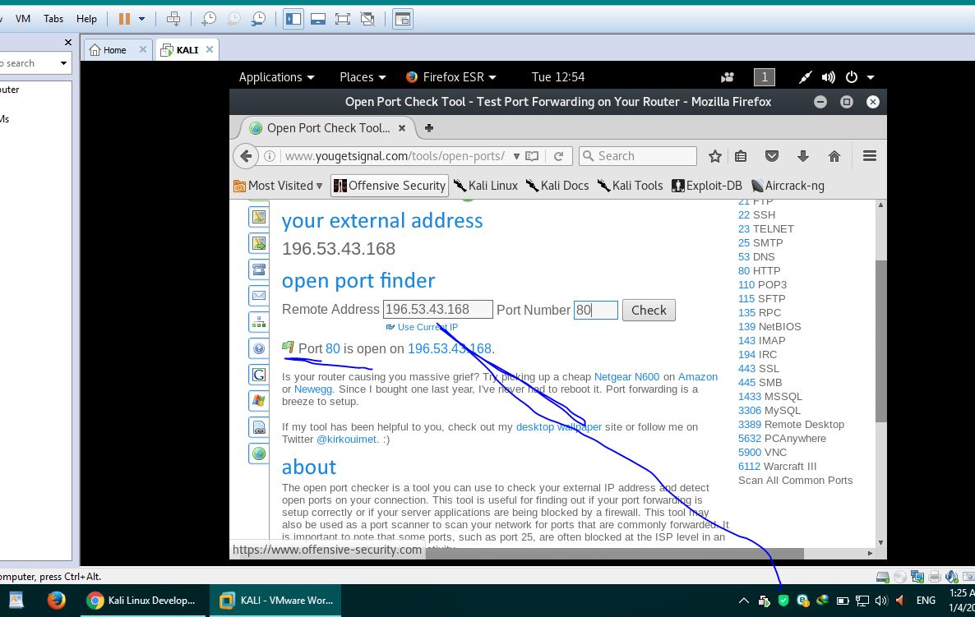Expand the Kali Applications menu
The width and height of the screenshot is (975, 617).
276,77
